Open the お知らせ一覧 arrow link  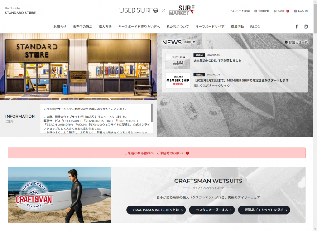click(286, 42)
